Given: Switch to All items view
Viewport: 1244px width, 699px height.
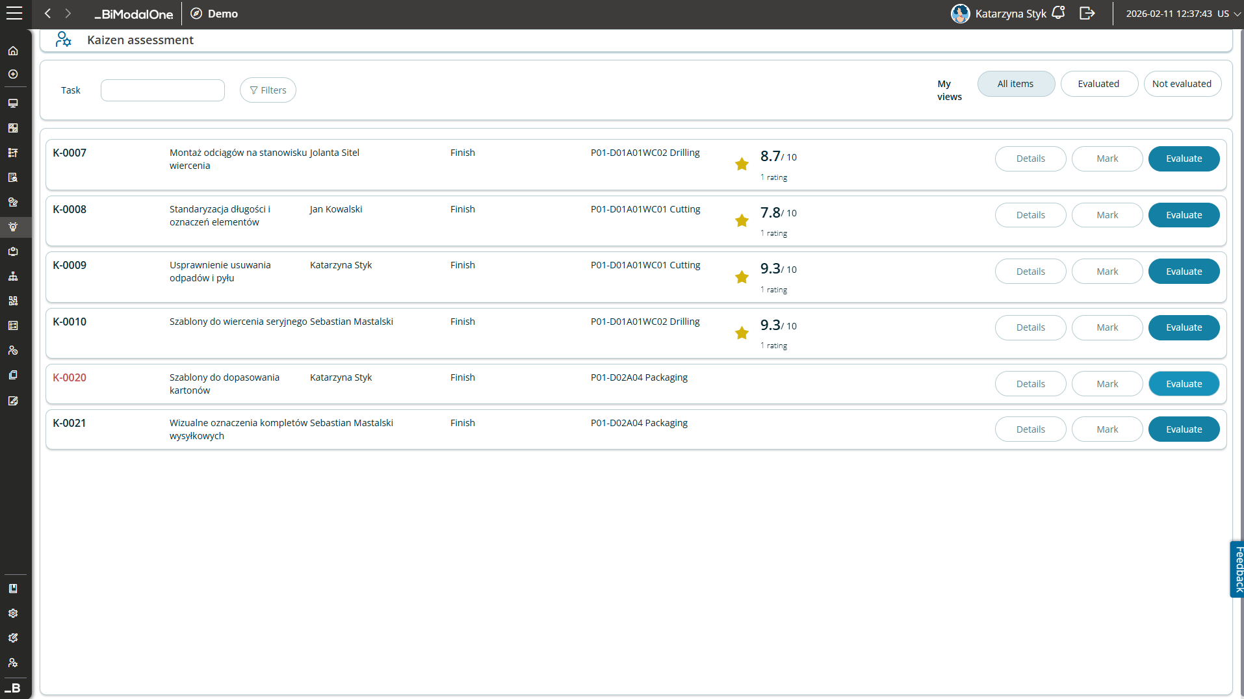Looking at the screenshot, I should (1015, 84).
